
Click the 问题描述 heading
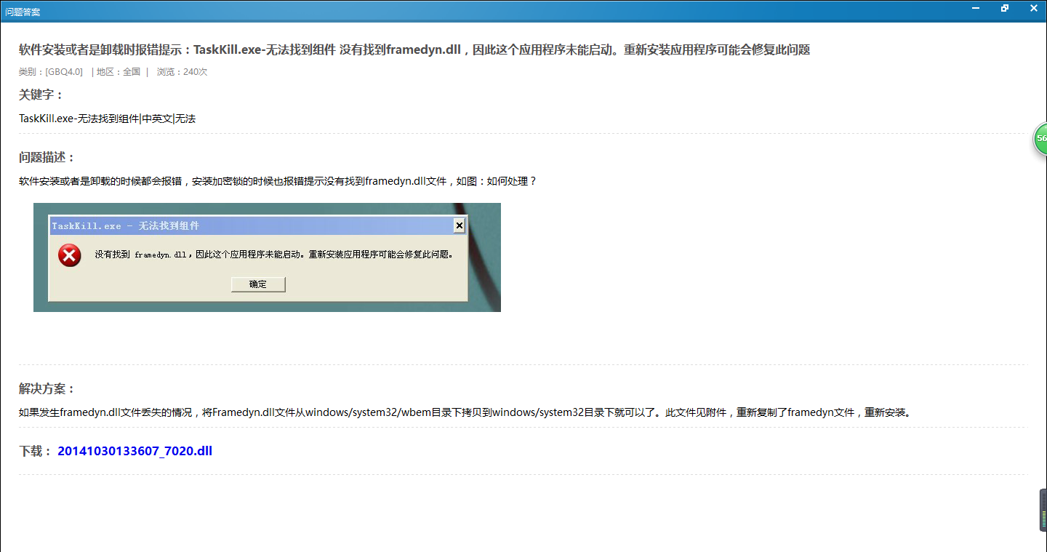pyautogui.click(x=47, y=158)
